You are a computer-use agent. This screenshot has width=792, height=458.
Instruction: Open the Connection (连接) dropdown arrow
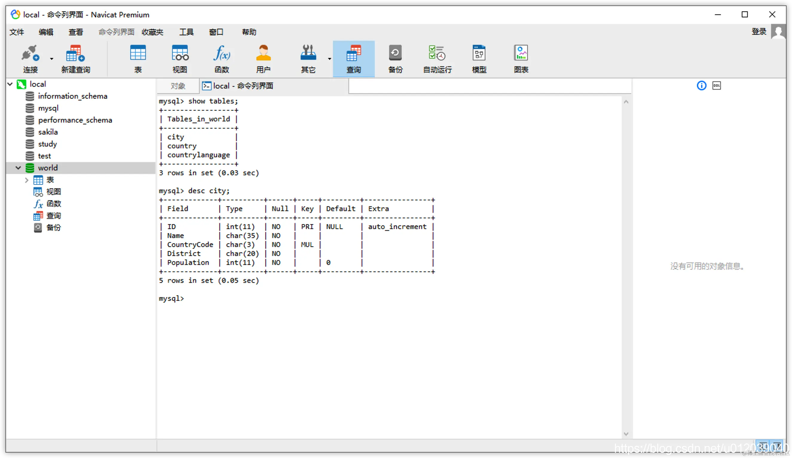pos(51,59)
